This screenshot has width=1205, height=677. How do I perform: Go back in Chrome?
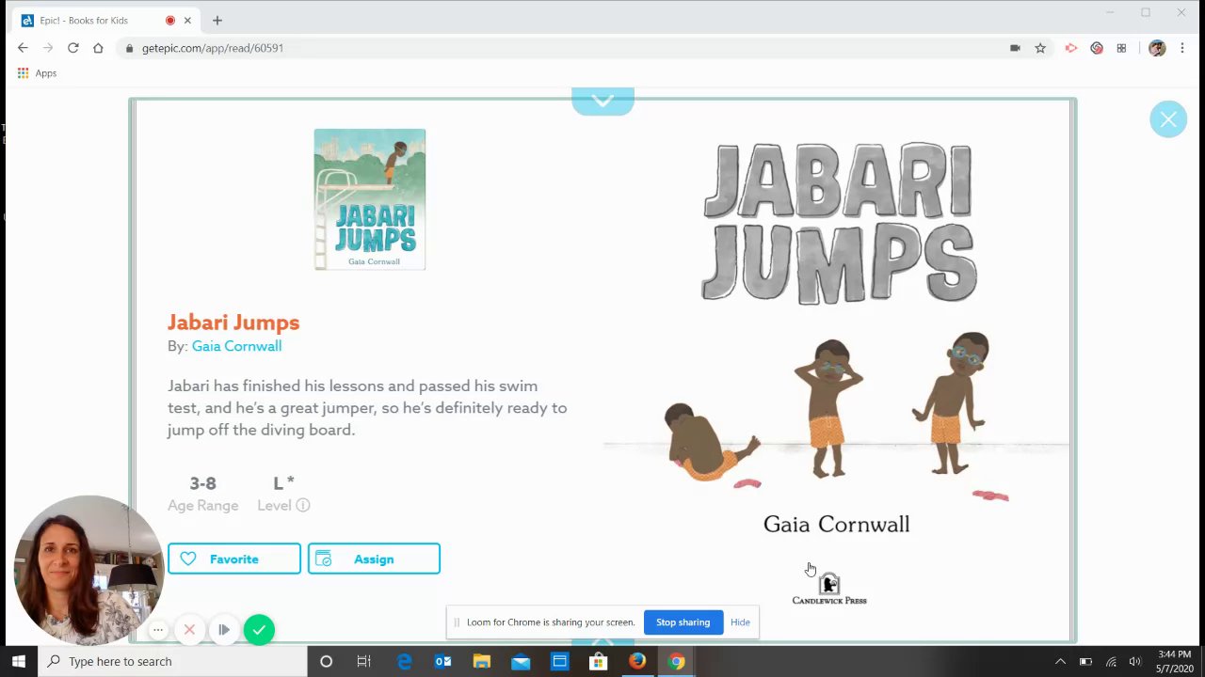(x=23, y=48)
